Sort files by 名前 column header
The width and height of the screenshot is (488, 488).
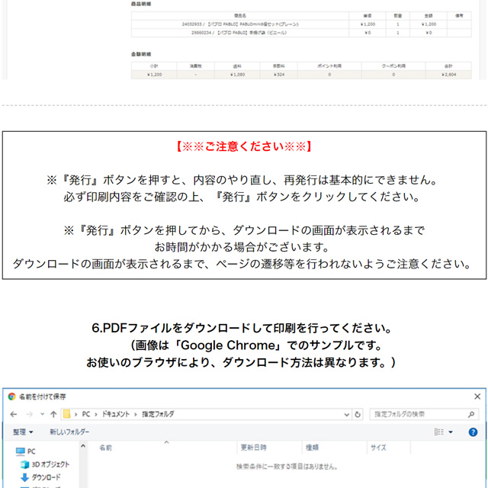click(x=105, y=448)
